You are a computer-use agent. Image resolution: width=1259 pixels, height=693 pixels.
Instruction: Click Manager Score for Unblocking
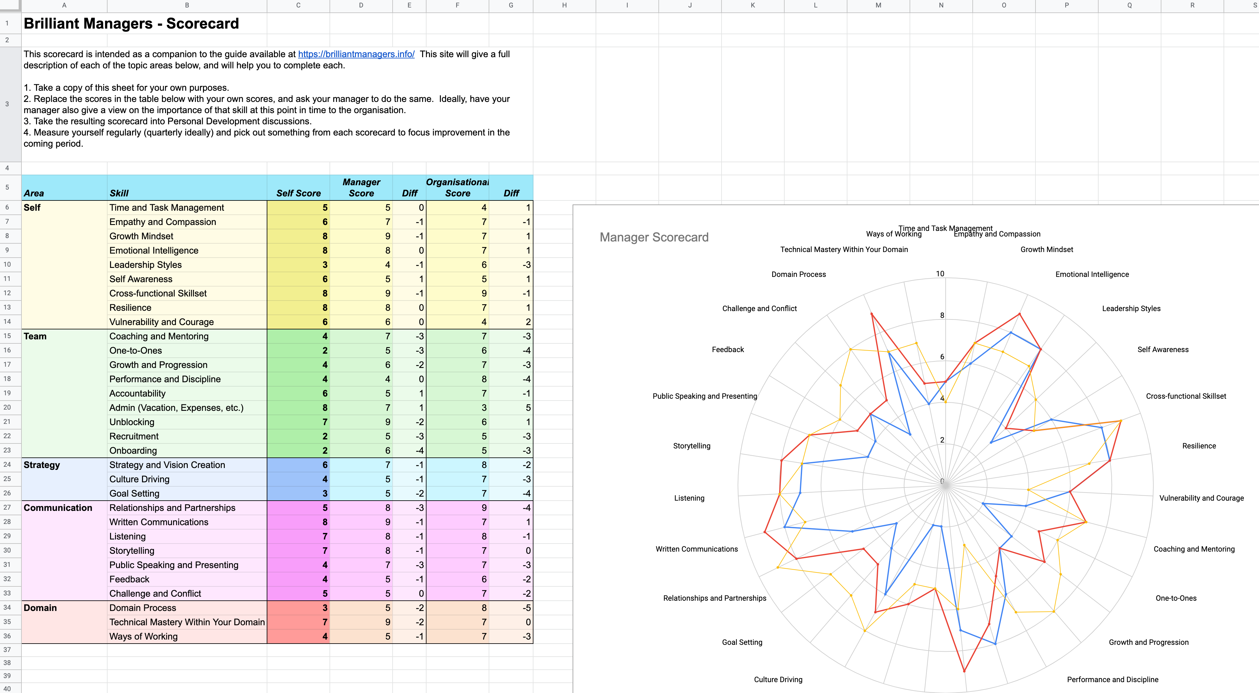click(x=361, y=422)
